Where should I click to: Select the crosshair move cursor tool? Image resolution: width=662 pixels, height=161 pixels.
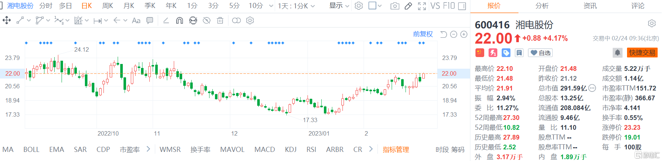point(7,20)
